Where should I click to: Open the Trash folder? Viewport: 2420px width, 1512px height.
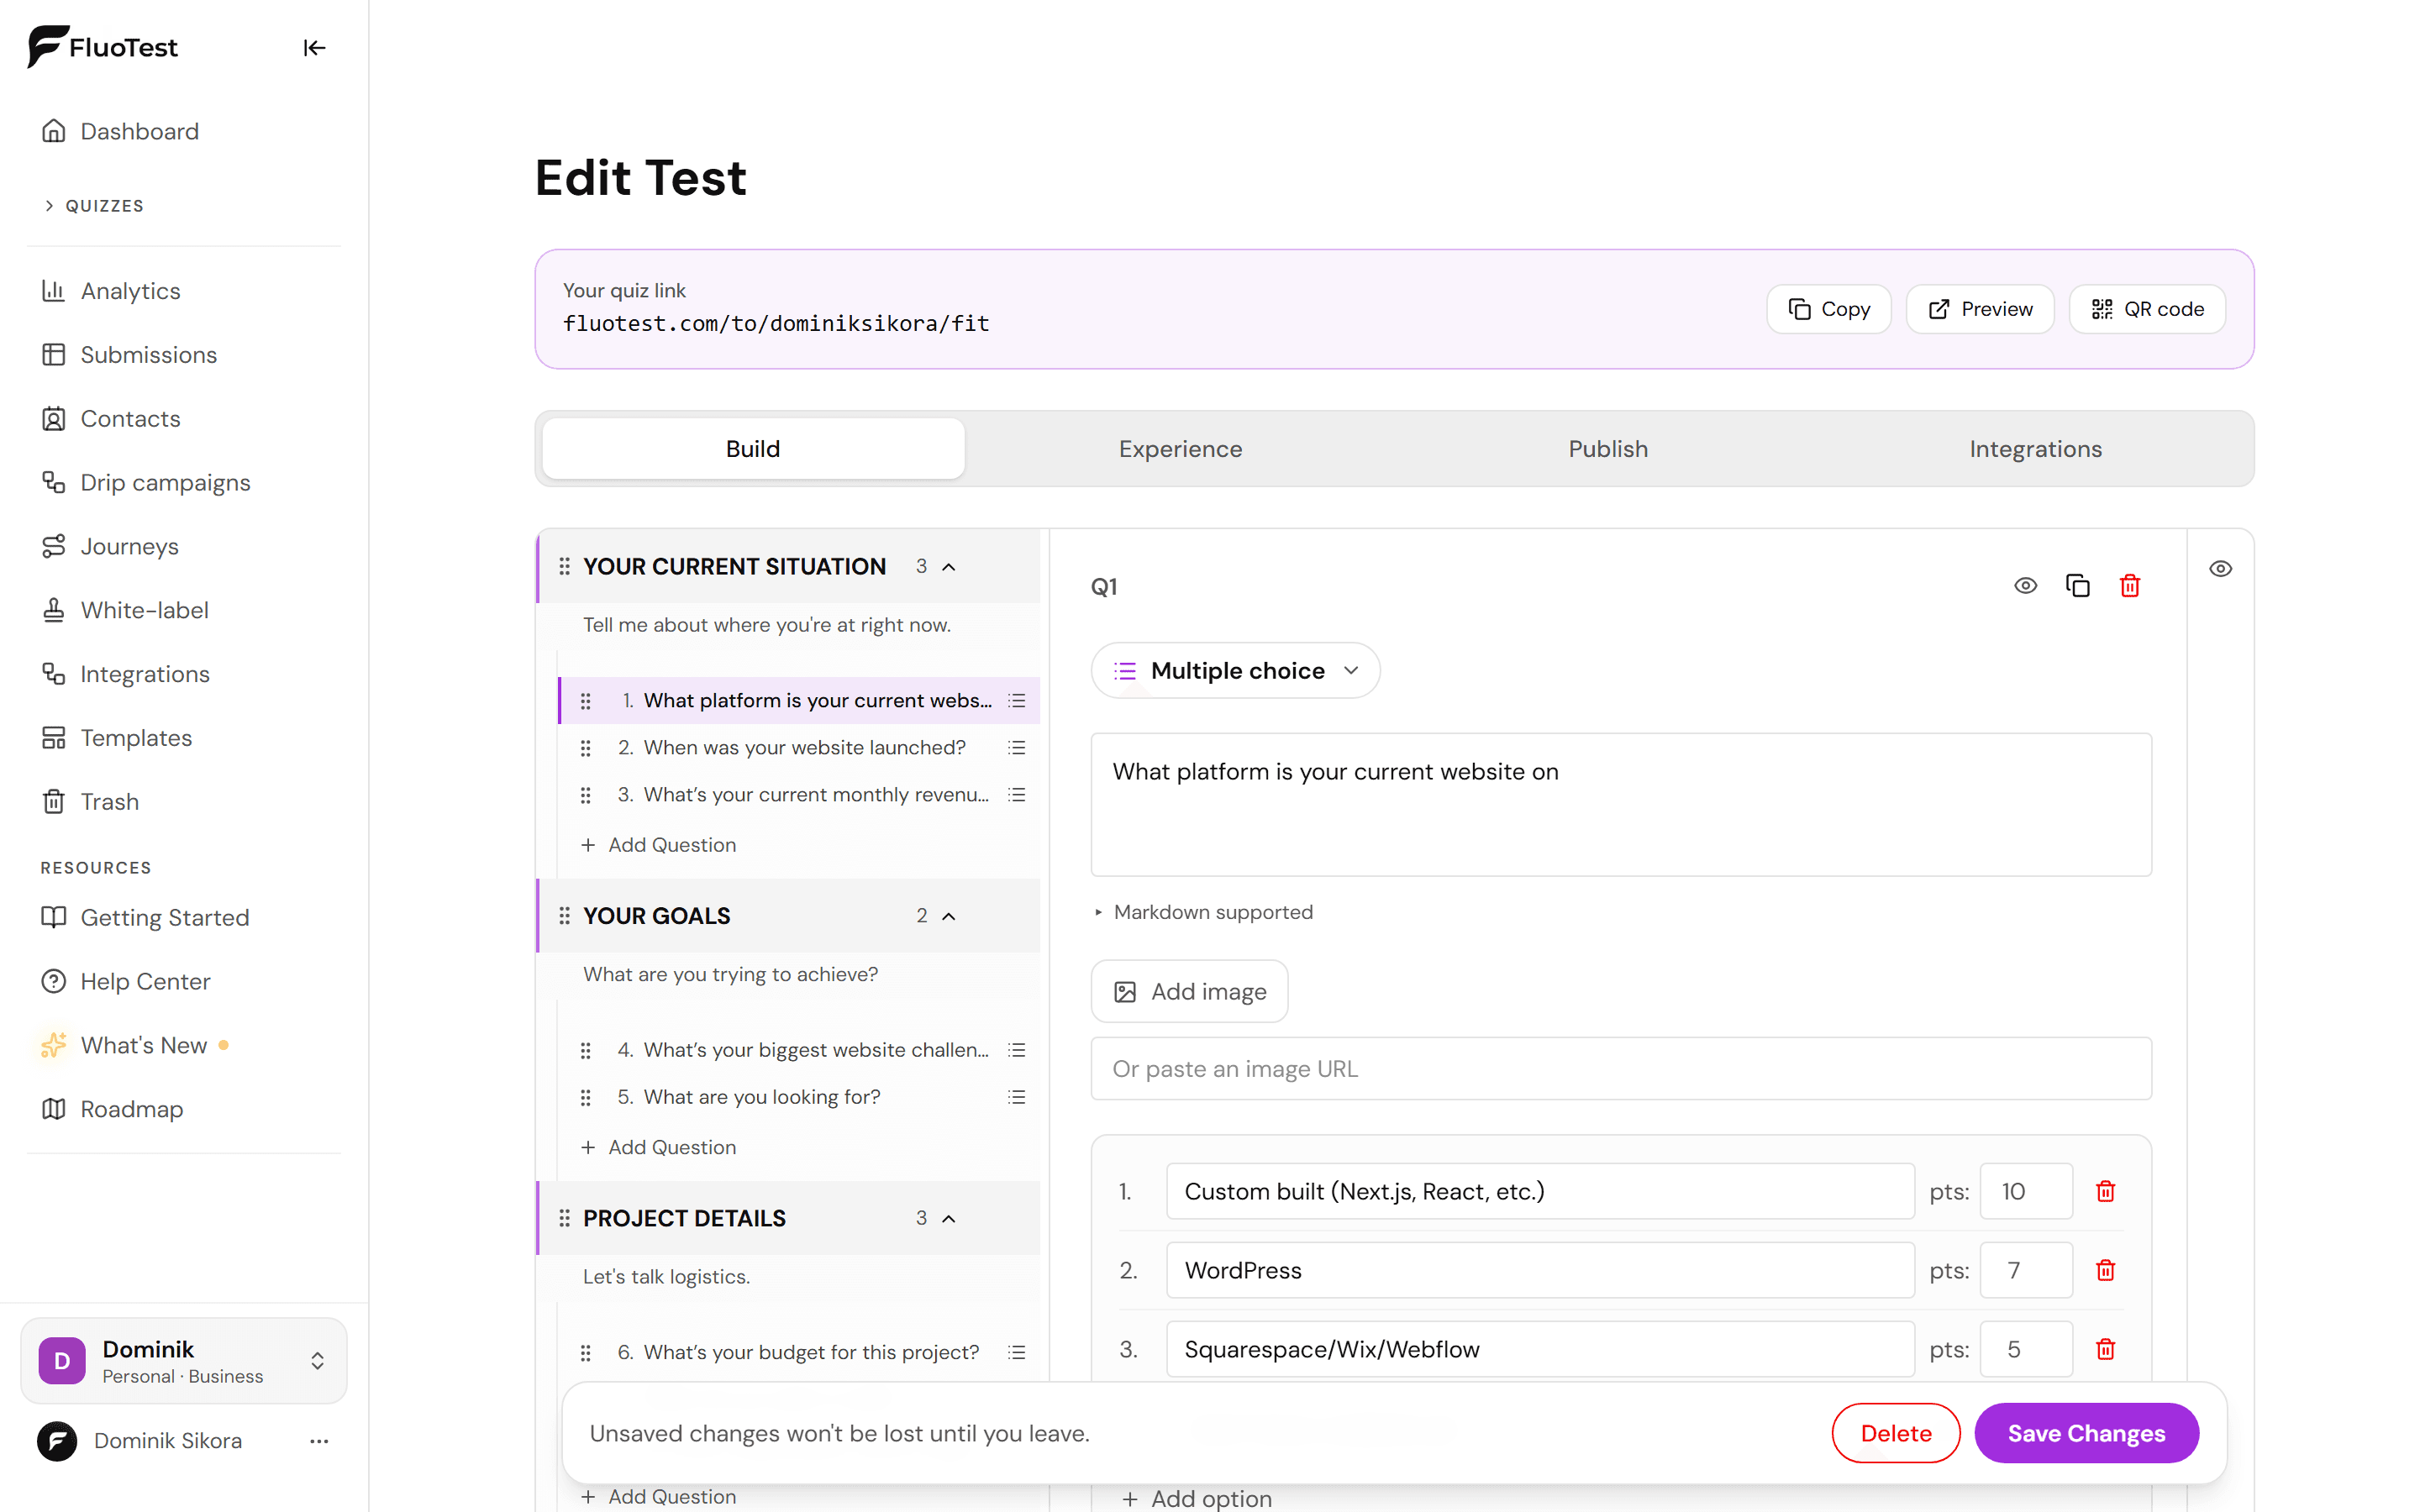click(x=90, y=802)
